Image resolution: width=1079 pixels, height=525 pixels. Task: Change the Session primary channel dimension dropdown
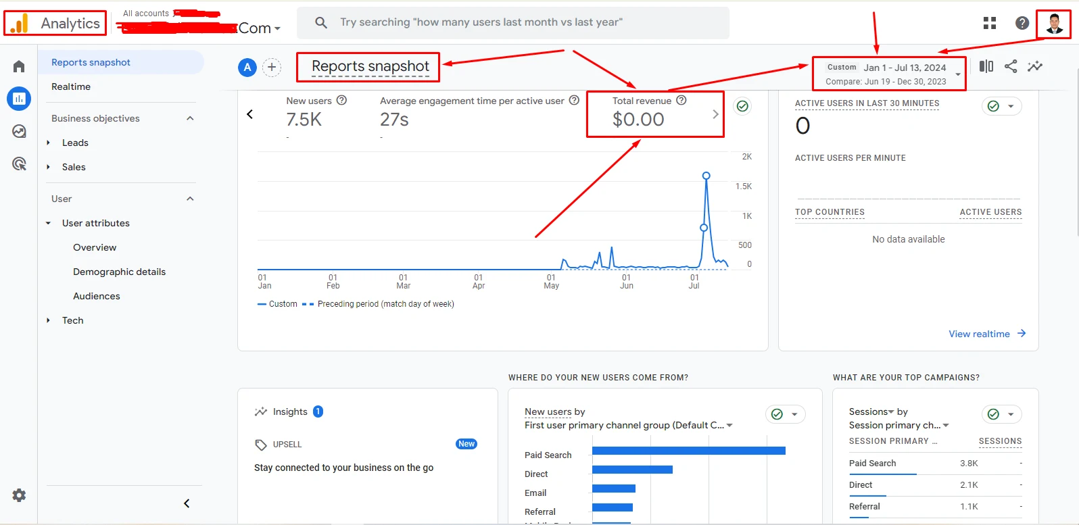899,425
